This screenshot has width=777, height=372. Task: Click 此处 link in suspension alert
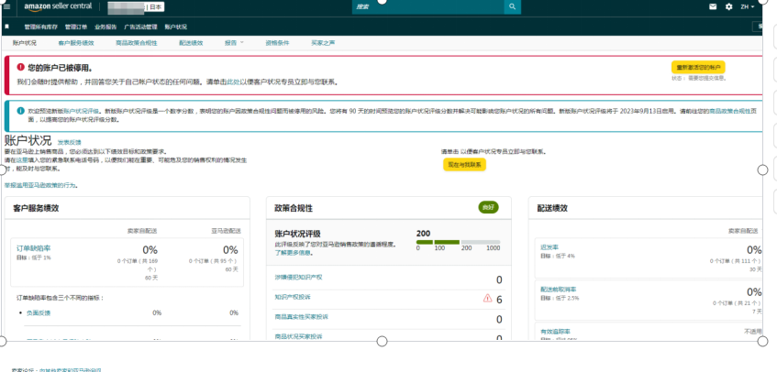[x=233, y=82]
